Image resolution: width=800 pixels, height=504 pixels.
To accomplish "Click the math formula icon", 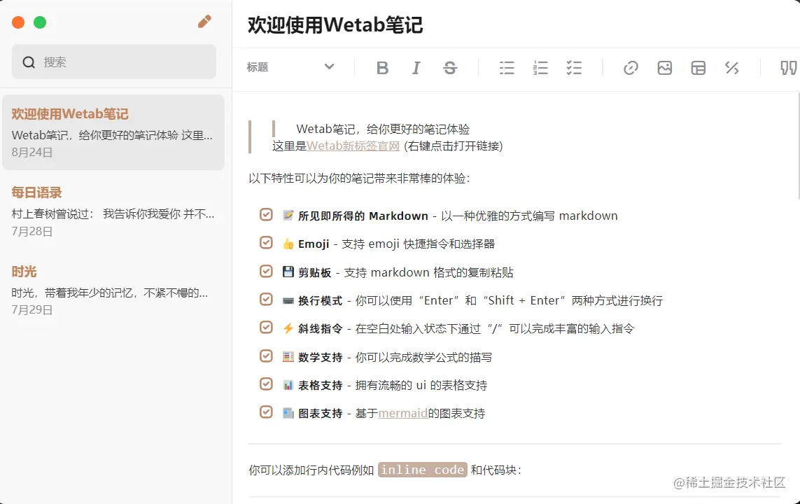I will click(x=732, y=68).
